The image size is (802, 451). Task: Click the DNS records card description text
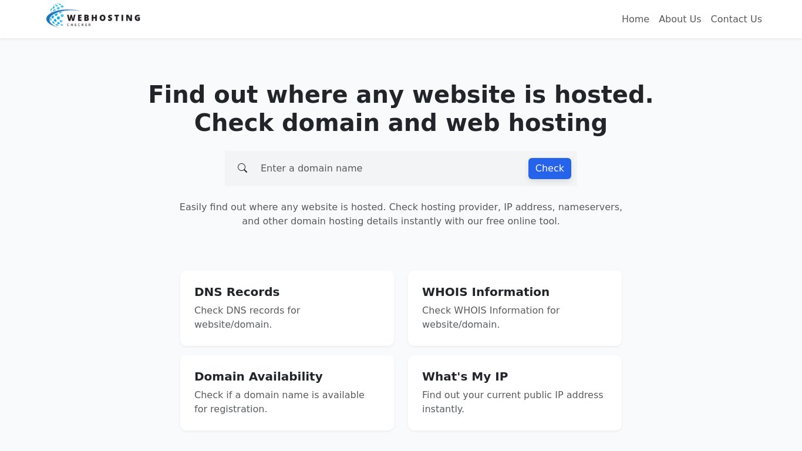[247, 317]
